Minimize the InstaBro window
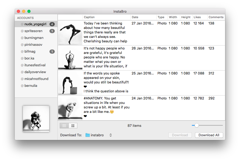240x161 pixels. (24, 11)
